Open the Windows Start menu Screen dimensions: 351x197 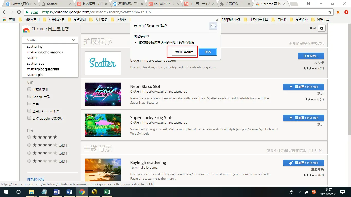coord(6,192)
